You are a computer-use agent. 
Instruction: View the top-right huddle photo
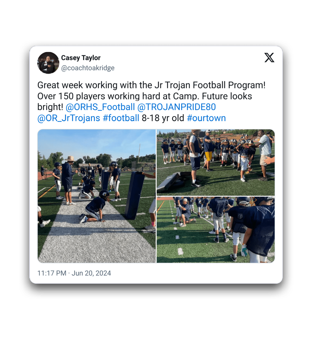click(x=216, y=162)
